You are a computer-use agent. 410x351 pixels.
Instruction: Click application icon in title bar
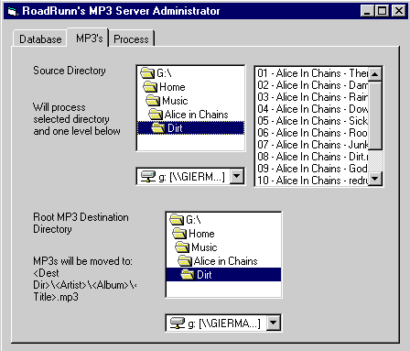click(13, 12)
